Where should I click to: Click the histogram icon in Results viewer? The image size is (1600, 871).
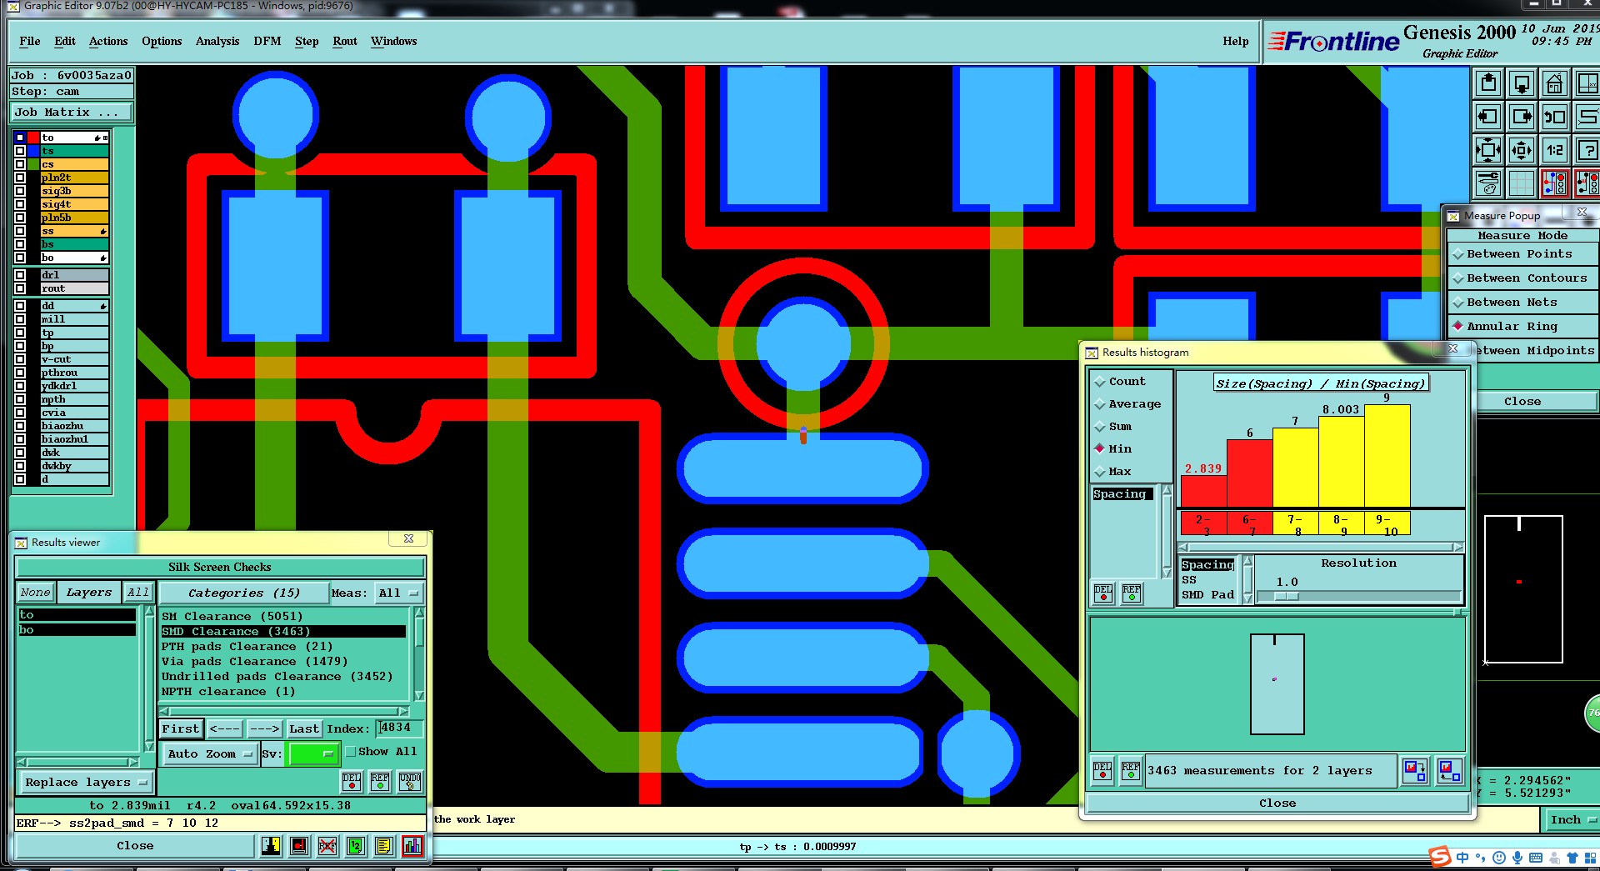pyautogui.click(x=412, y=846)
